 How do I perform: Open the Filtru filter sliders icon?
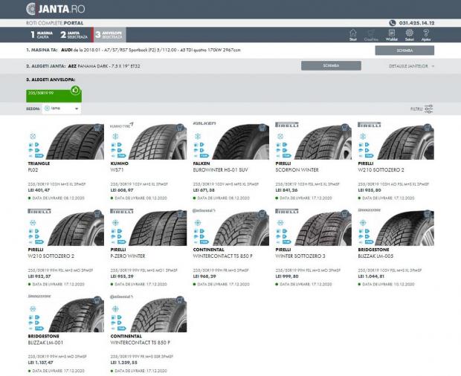[x=429, y=108]
